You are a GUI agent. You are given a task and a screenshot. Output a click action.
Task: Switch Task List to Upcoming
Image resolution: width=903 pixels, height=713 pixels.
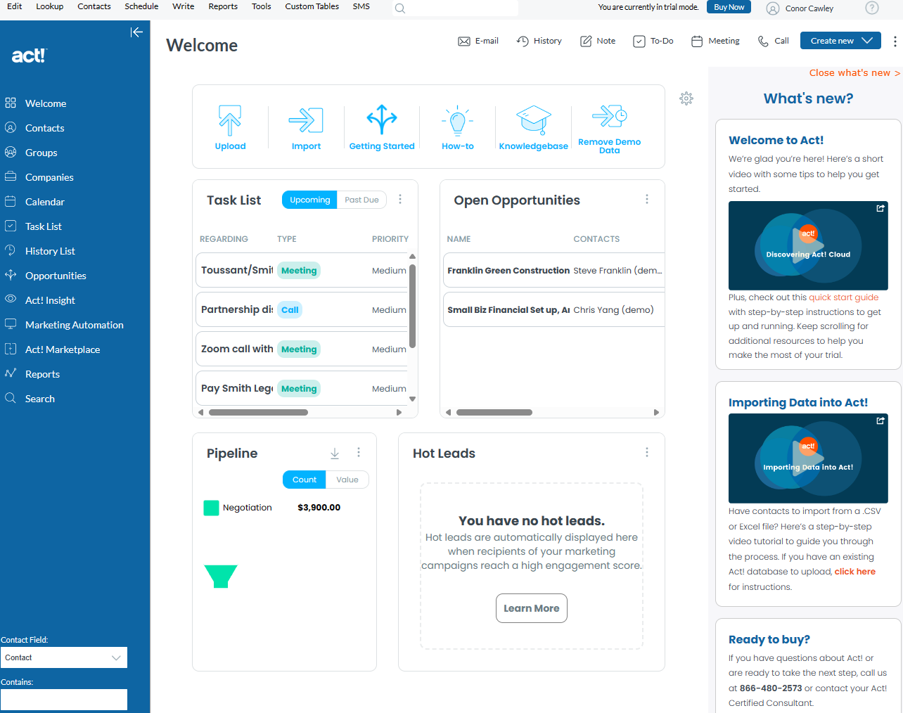[x=309, y=200]
